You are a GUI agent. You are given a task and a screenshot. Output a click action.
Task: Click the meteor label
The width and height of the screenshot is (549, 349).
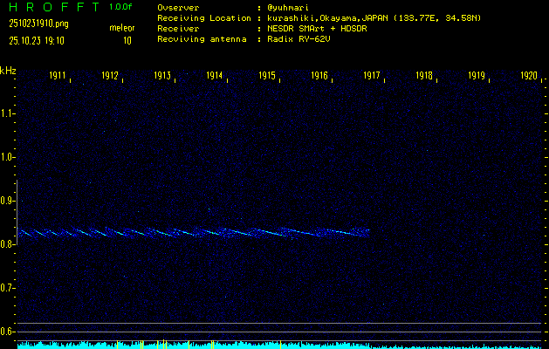coord(121,28)
